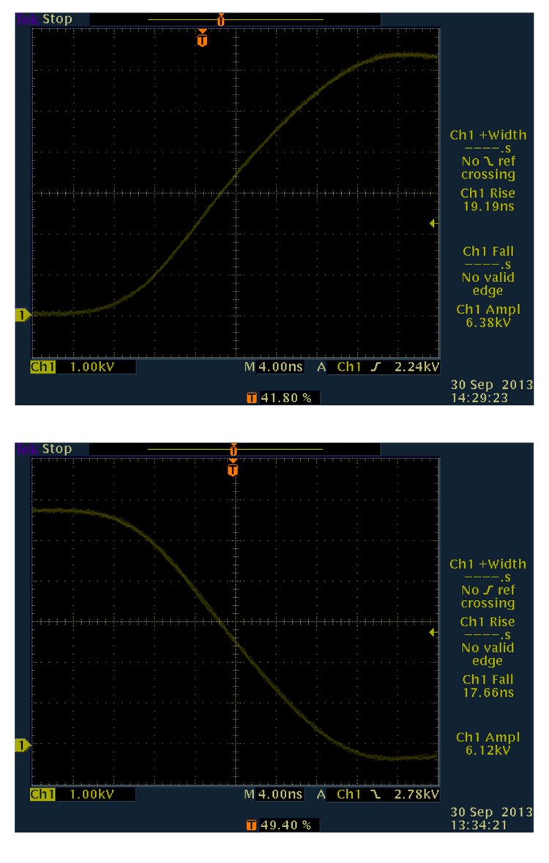Select the Ch1 ground marker on the falling-edge plot

pos(22,745)
